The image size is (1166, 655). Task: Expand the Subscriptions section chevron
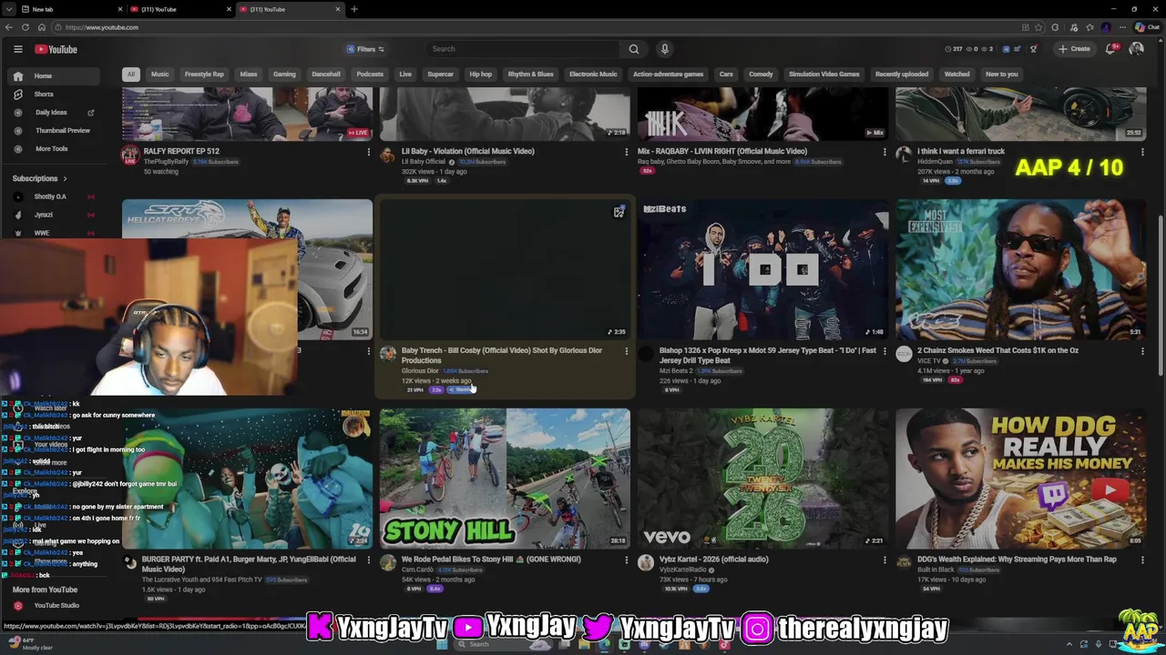(65, 179)
